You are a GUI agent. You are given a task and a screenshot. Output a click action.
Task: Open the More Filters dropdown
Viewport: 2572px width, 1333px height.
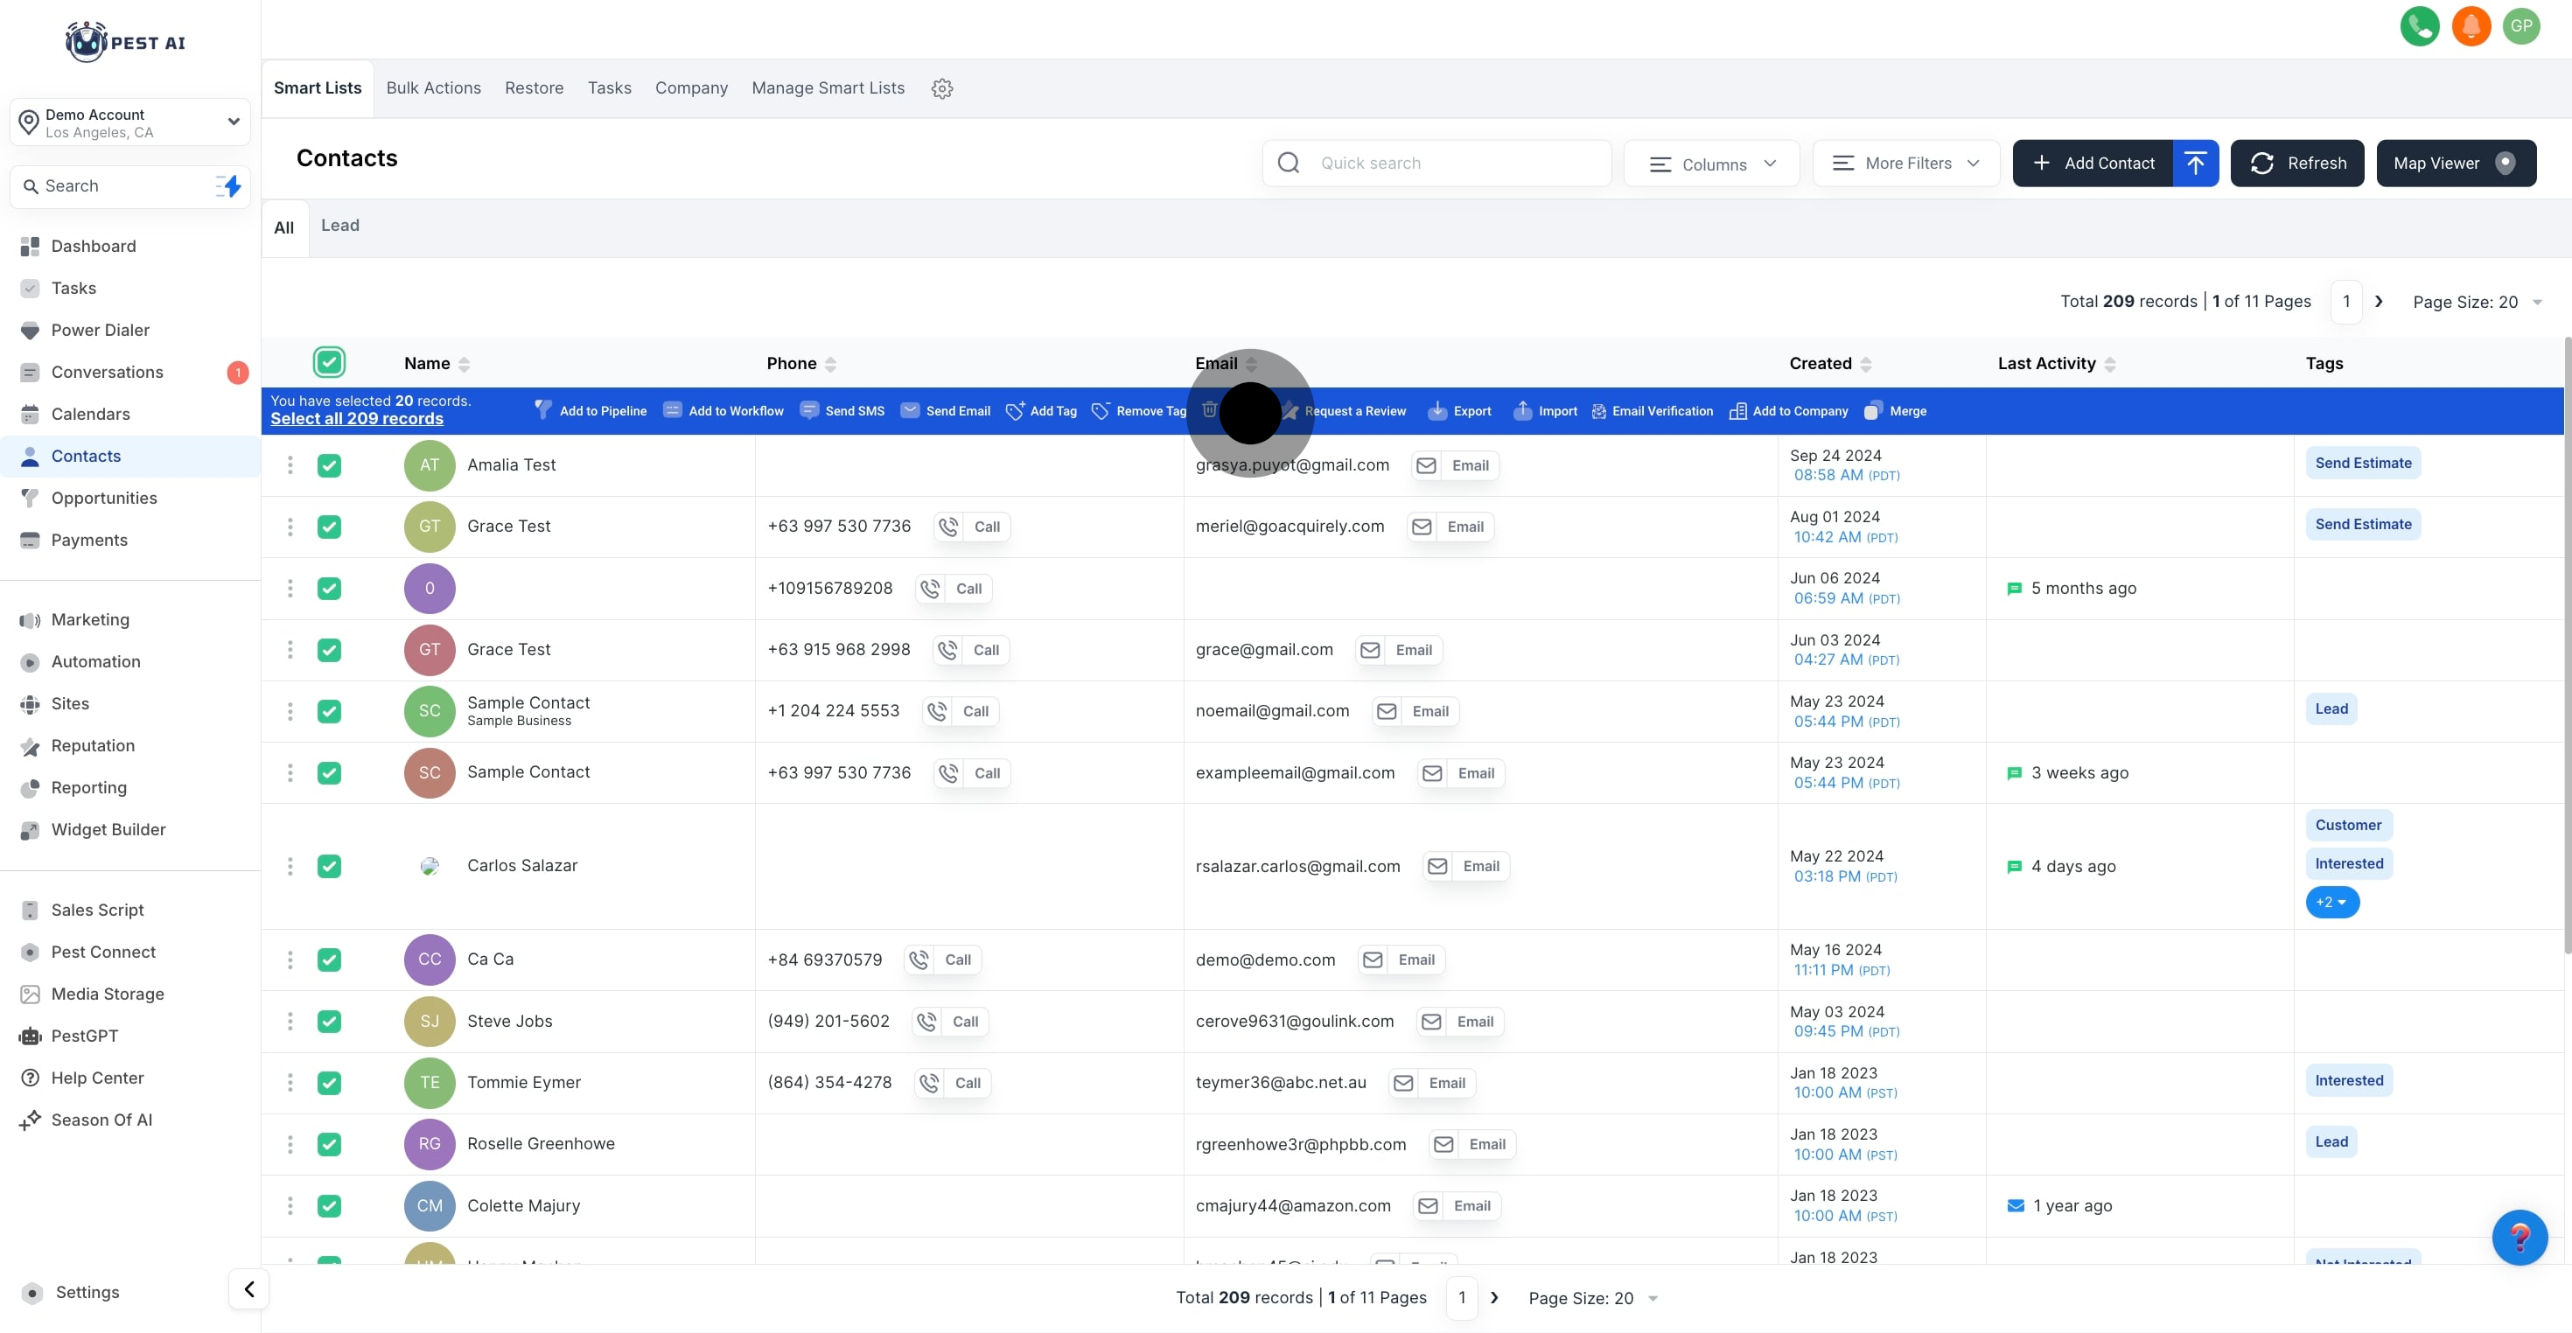[1905, 164]
